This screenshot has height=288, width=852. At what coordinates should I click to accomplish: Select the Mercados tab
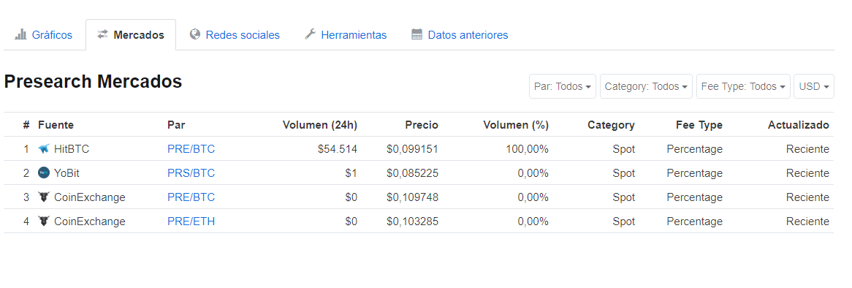130,35
